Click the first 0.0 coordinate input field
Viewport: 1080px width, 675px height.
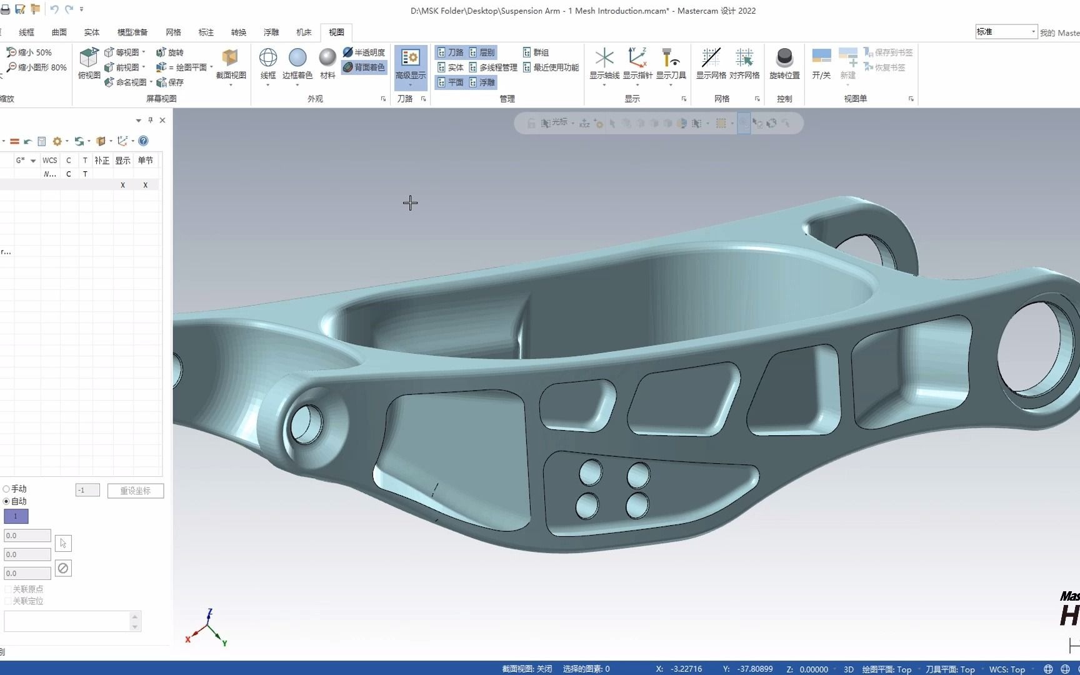coord(27,536)
